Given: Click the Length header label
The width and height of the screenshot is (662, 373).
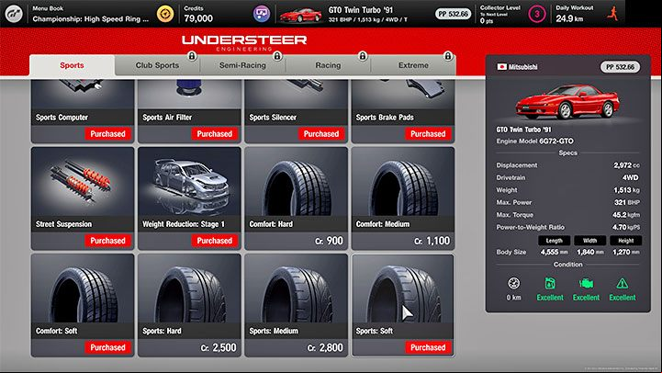Looking at the screenshot, I should (x=555, y=241).
